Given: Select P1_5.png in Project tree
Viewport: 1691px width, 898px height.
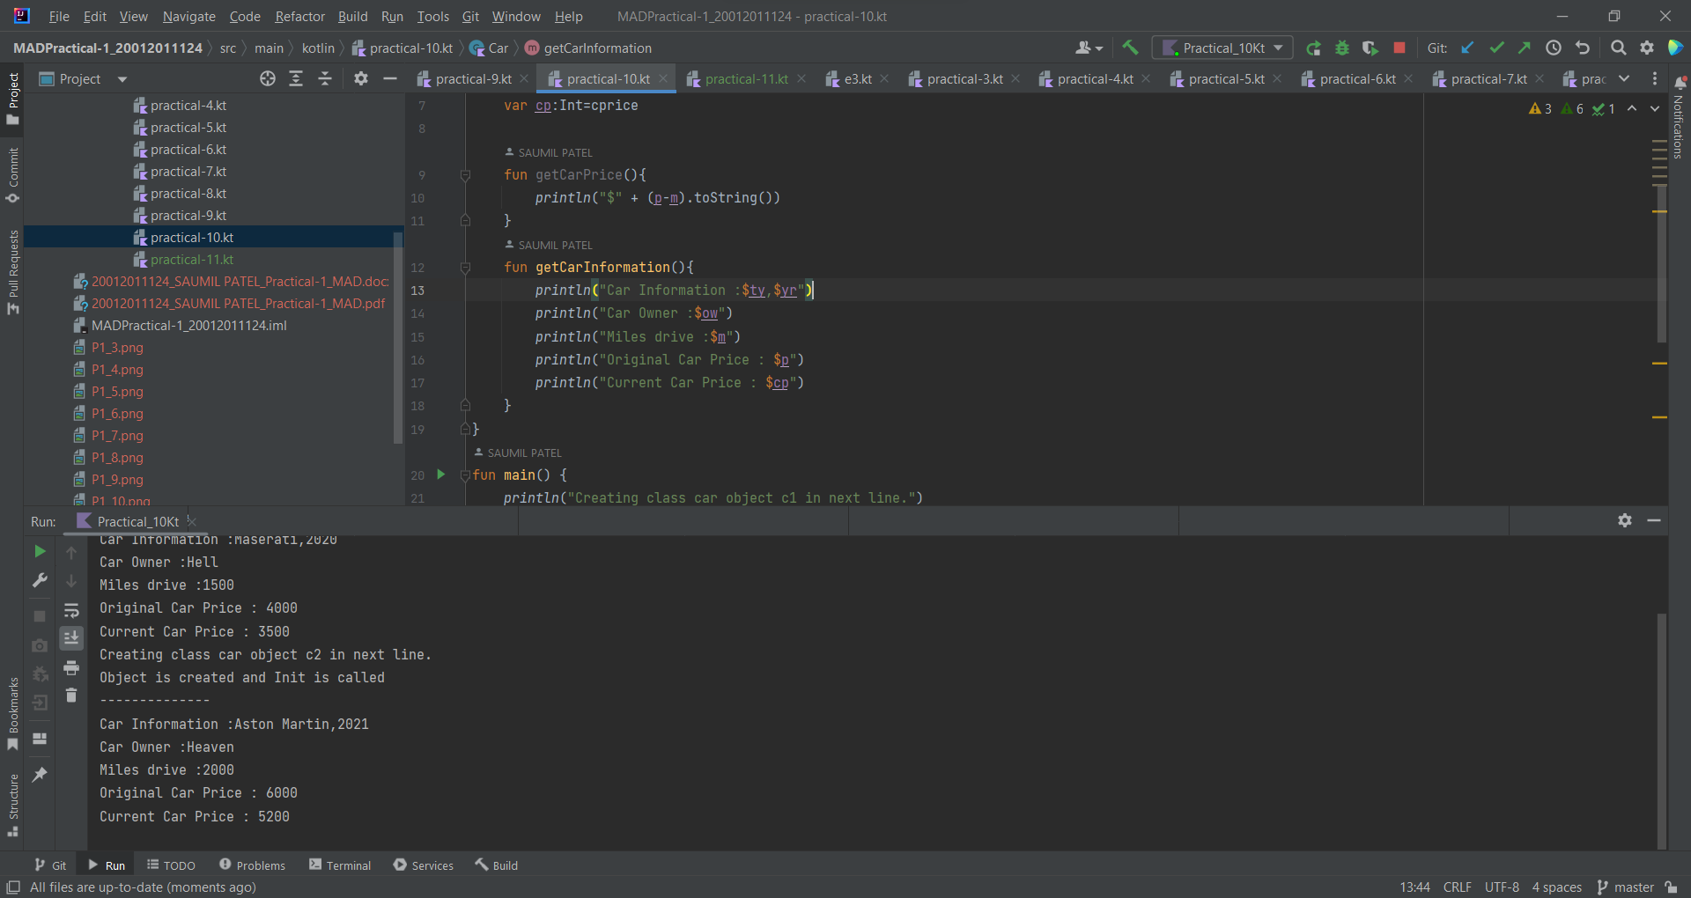Looking at the screenshot, I should (x=117, y=392).
